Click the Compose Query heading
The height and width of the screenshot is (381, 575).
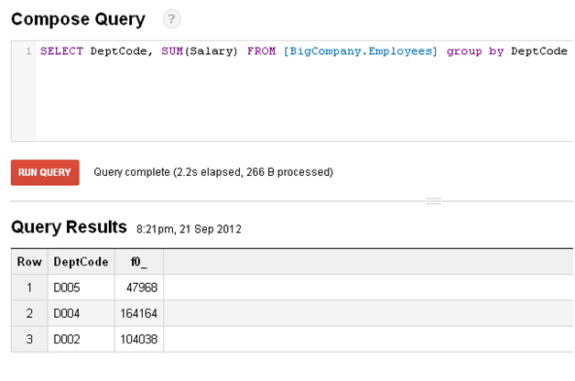click(x=78, y=19)
